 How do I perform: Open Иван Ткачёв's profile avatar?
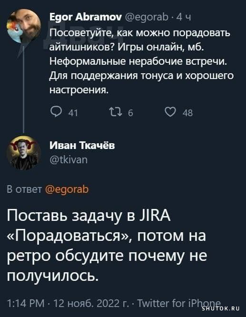pos(24,153)
